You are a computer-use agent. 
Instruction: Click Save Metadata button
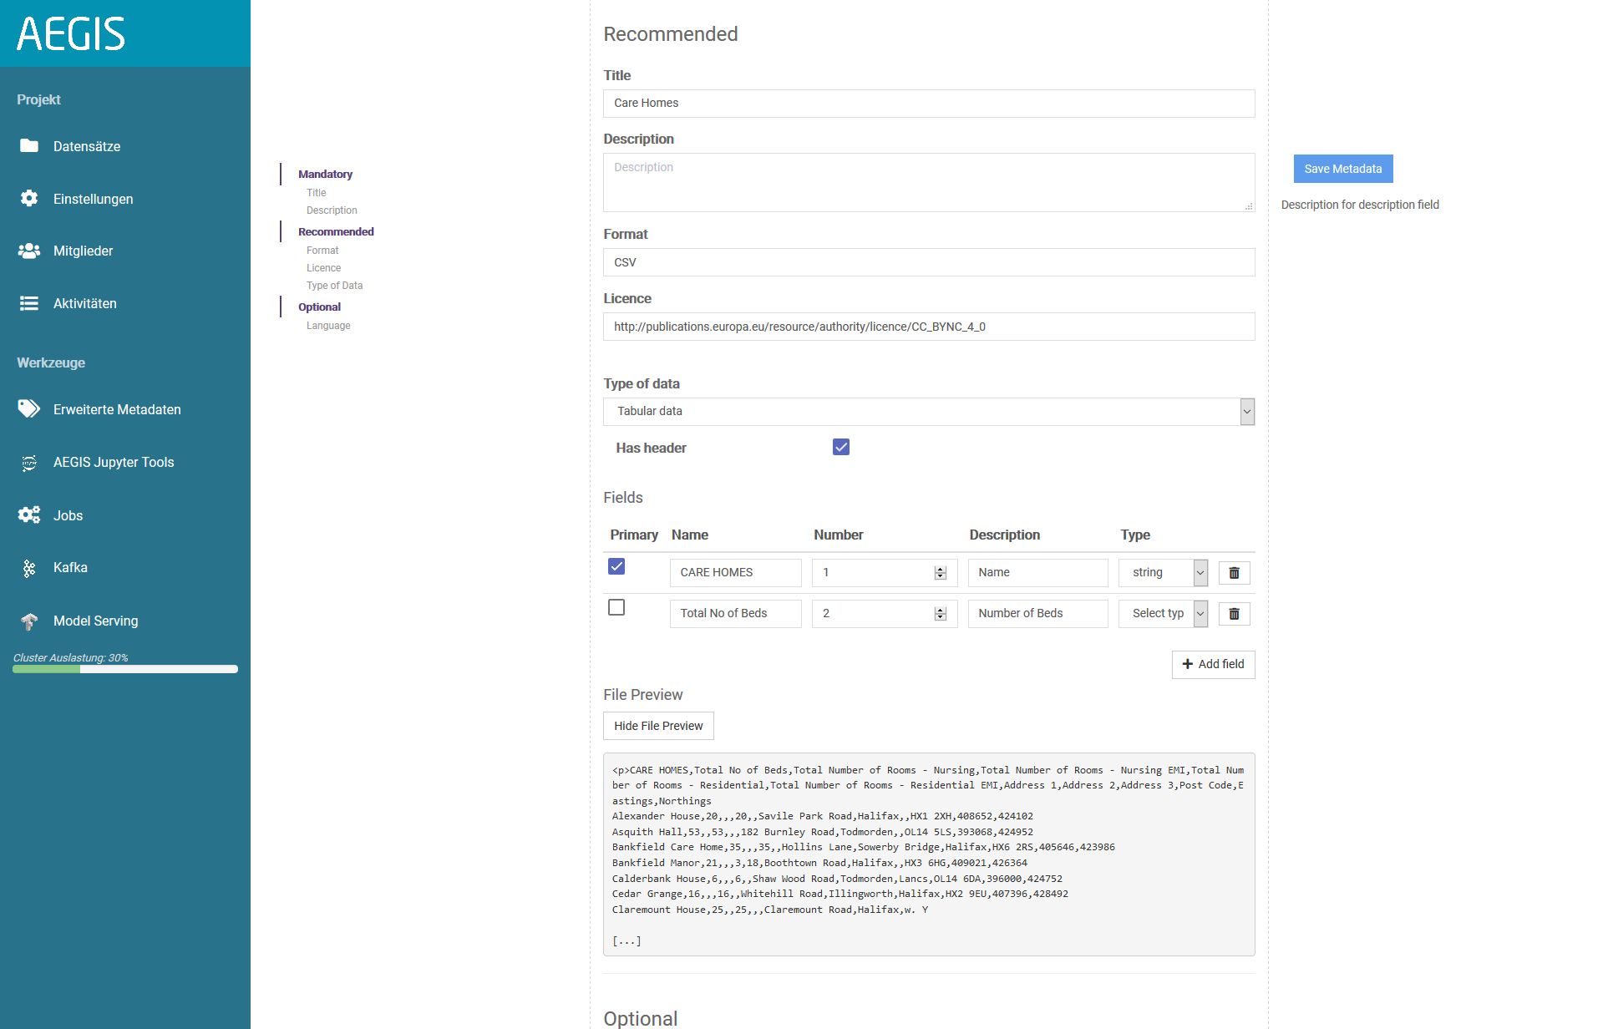1342,169
